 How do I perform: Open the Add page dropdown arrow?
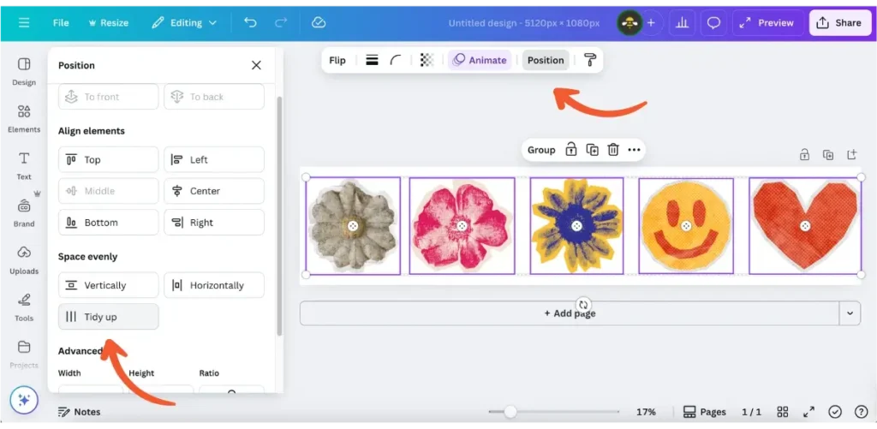click(x=850, y=313)
